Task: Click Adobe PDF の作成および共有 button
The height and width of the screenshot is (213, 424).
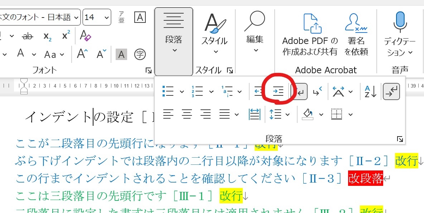Action: pyautogui.click(x=310, y=36)
